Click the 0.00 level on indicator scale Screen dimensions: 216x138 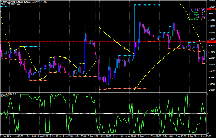pos(209,114)
